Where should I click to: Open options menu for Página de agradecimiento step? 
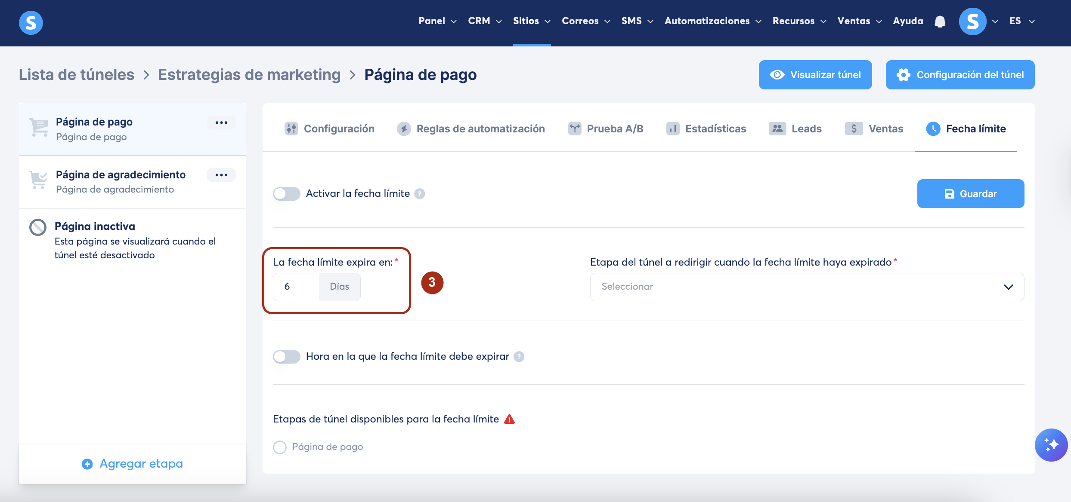(x=221, y=175)
